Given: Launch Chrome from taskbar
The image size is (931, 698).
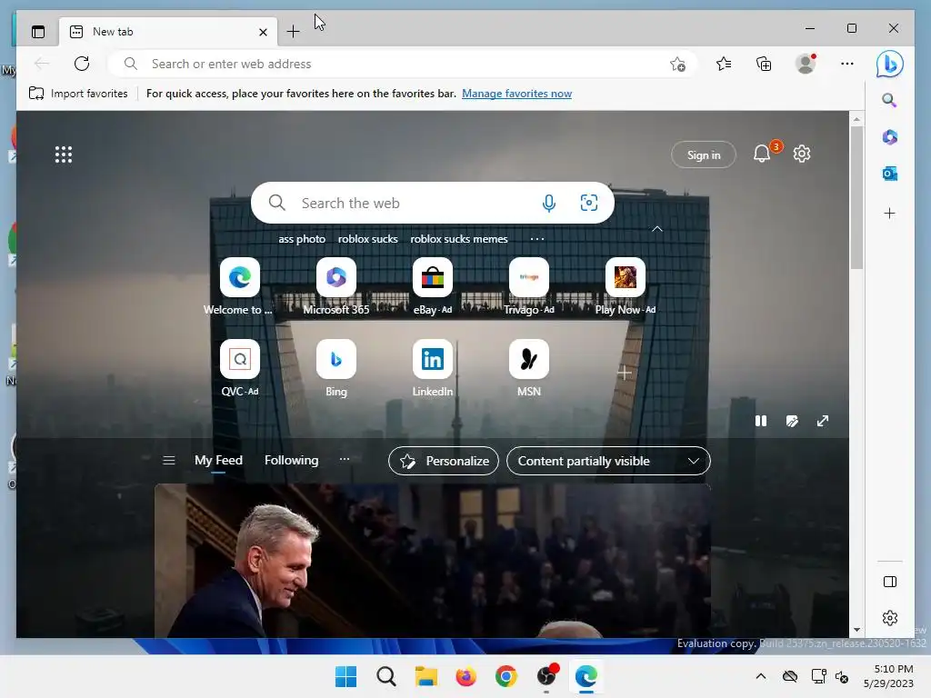Looking at the screenshot, I should coord(506,676).
